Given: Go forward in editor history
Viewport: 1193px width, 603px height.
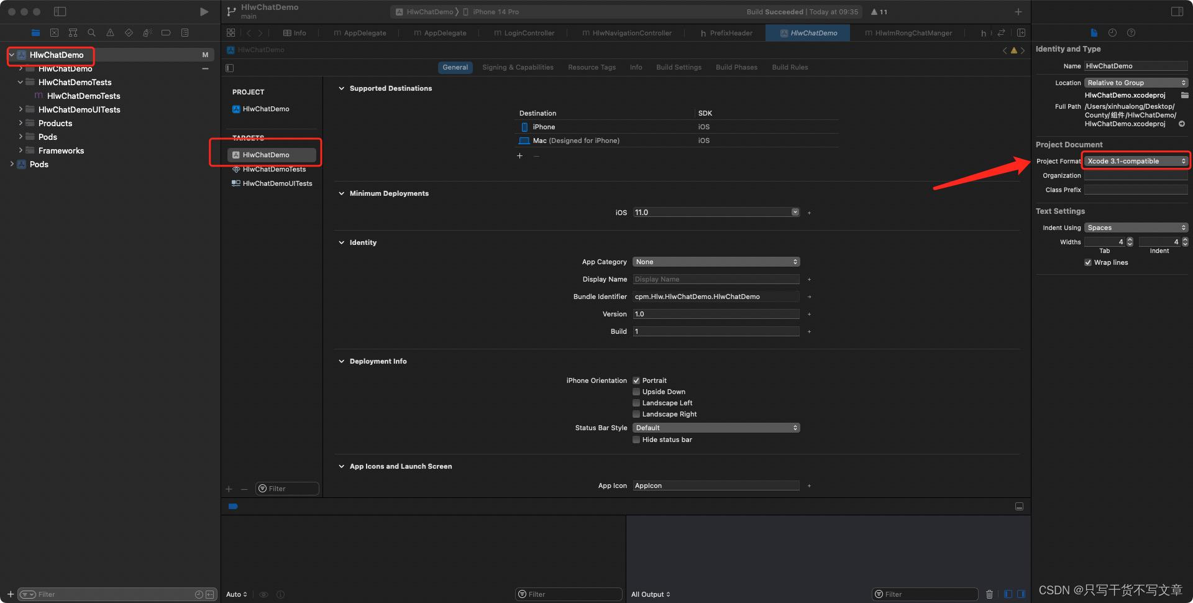Looking at the screenshot, I should (260, 33).
